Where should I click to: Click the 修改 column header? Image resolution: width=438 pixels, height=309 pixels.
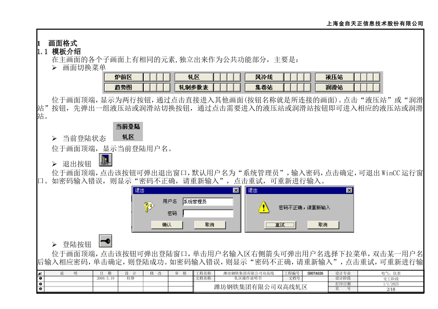[155, 273]
